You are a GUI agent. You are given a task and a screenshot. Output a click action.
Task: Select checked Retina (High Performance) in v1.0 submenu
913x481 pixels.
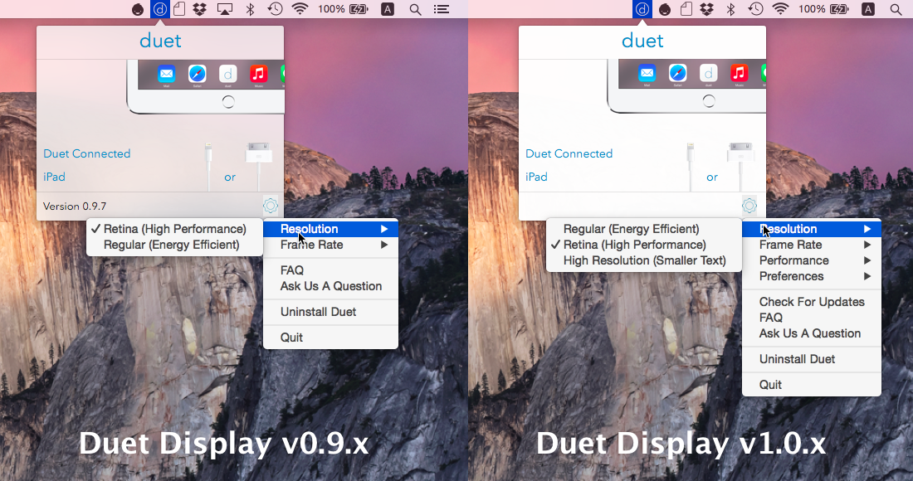(x=643, y=245)
